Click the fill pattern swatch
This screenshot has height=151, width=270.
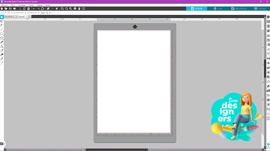(x=2, y=13)
